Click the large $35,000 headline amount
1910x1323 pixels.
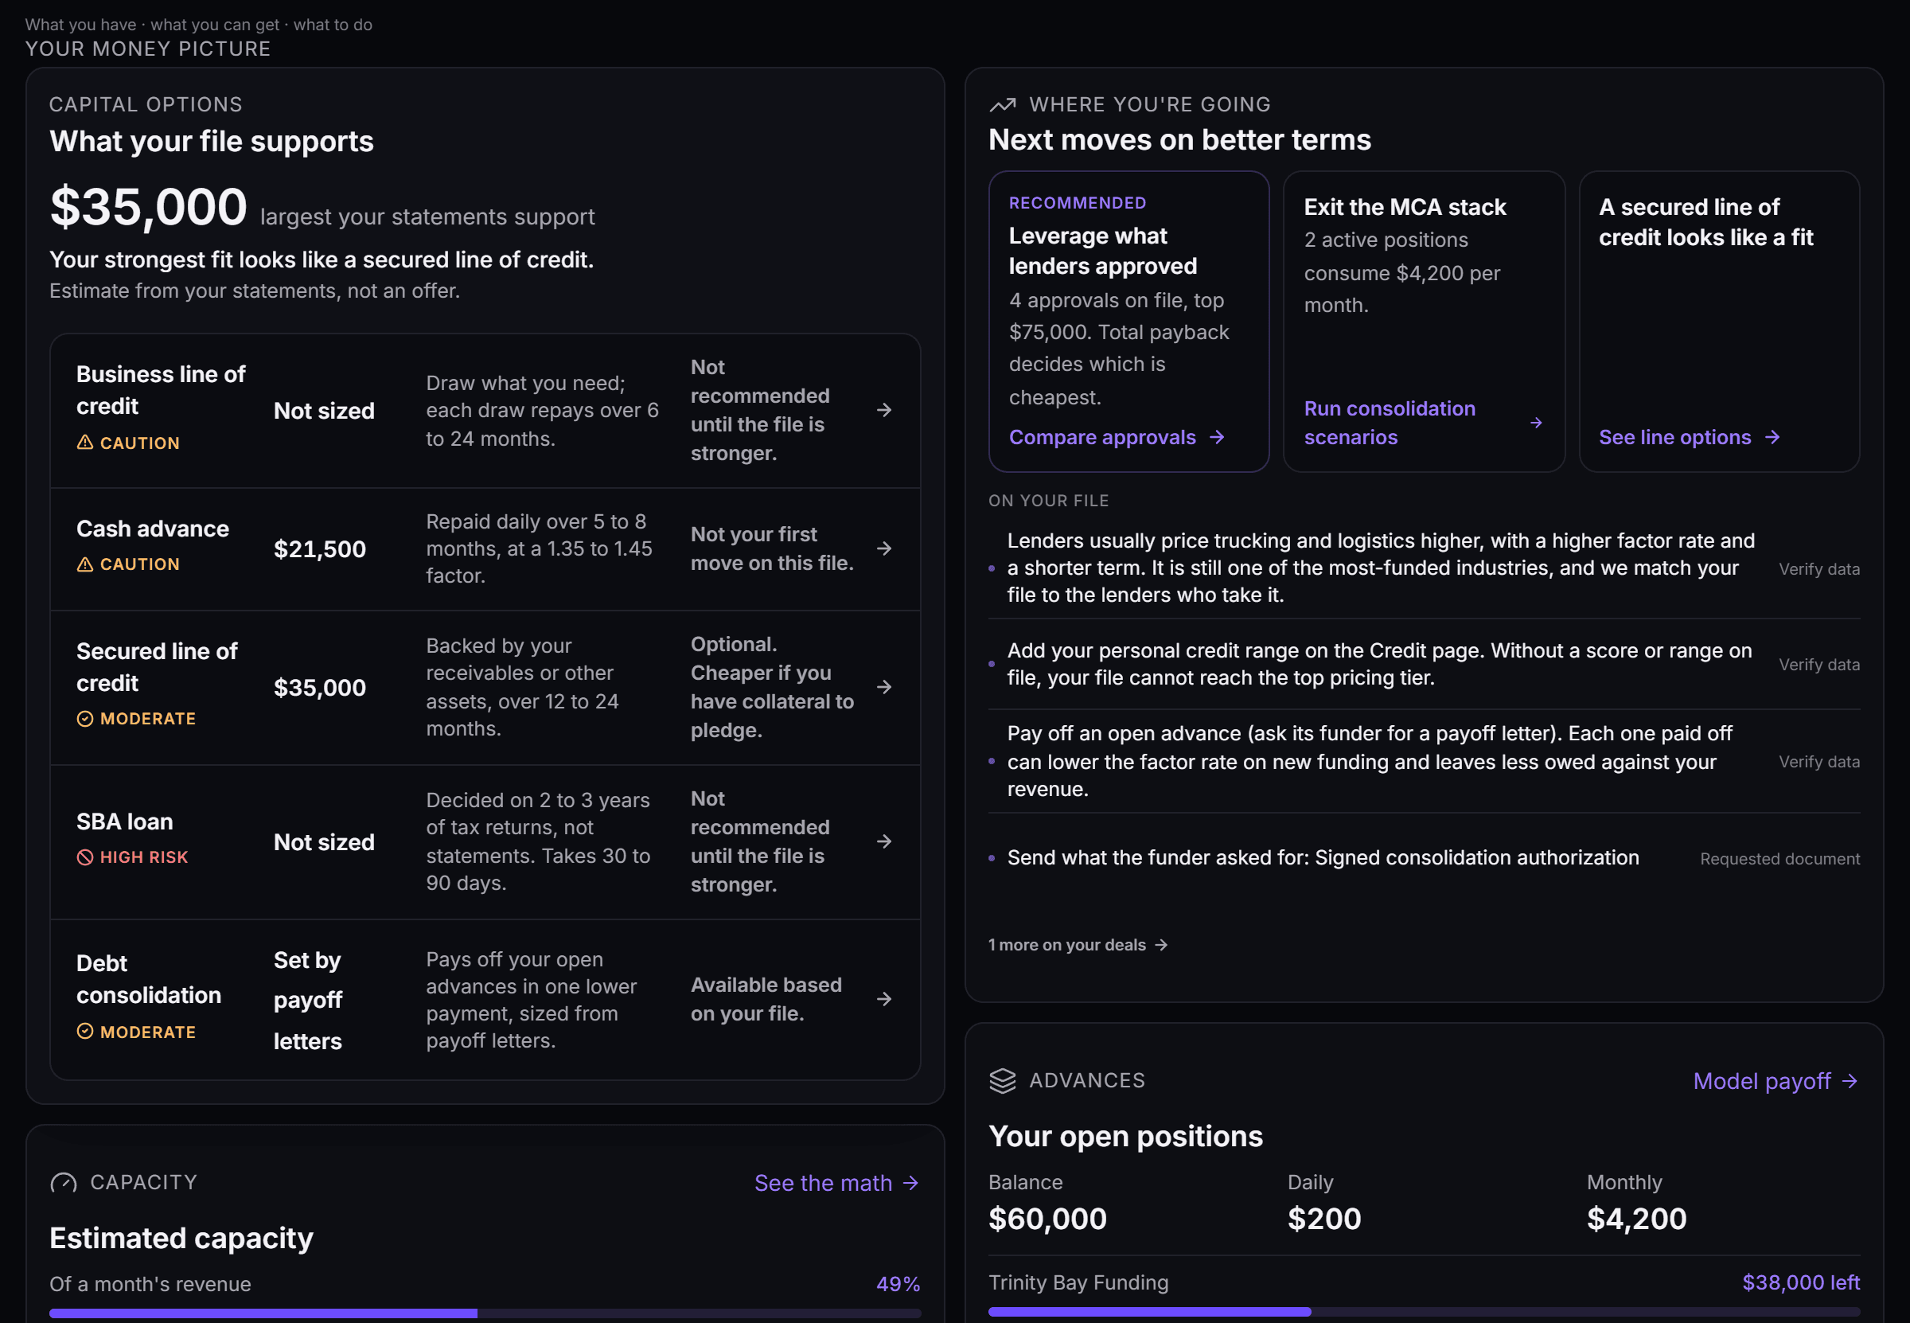(149, 206)
